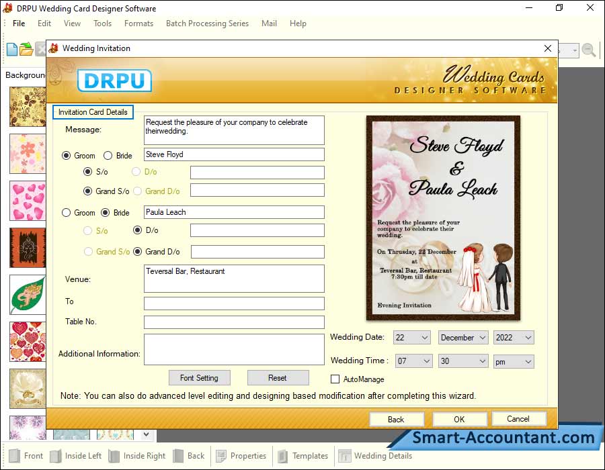Open the wedding month dropdown showing December
Image resolution: width=605 pixels, height=470 pixels.
(463, 338)
